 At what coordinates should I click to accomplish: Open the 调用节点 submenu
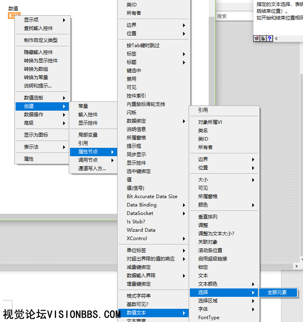click(x=93, y=160)
